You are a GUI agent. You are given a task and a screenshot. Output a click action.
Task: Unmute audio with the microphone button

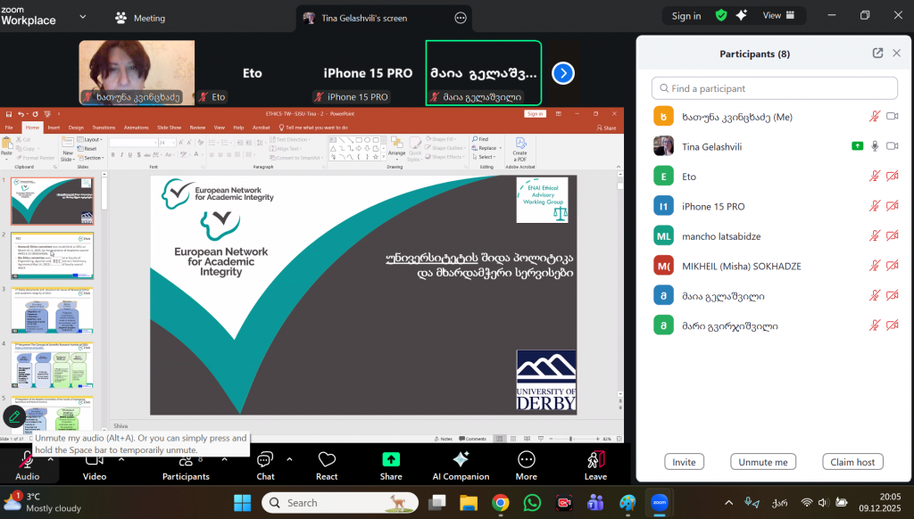tap(26, 459)
